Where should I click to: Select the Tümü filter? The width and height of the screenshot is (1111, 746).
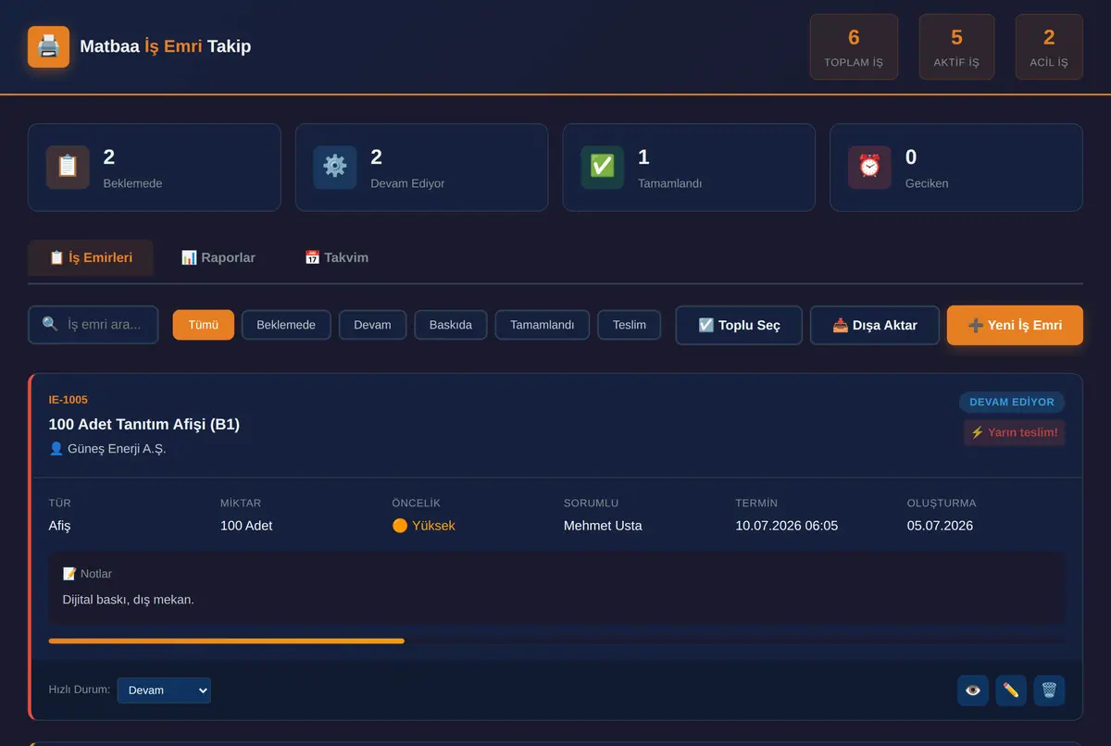click(x=203, y=325)
